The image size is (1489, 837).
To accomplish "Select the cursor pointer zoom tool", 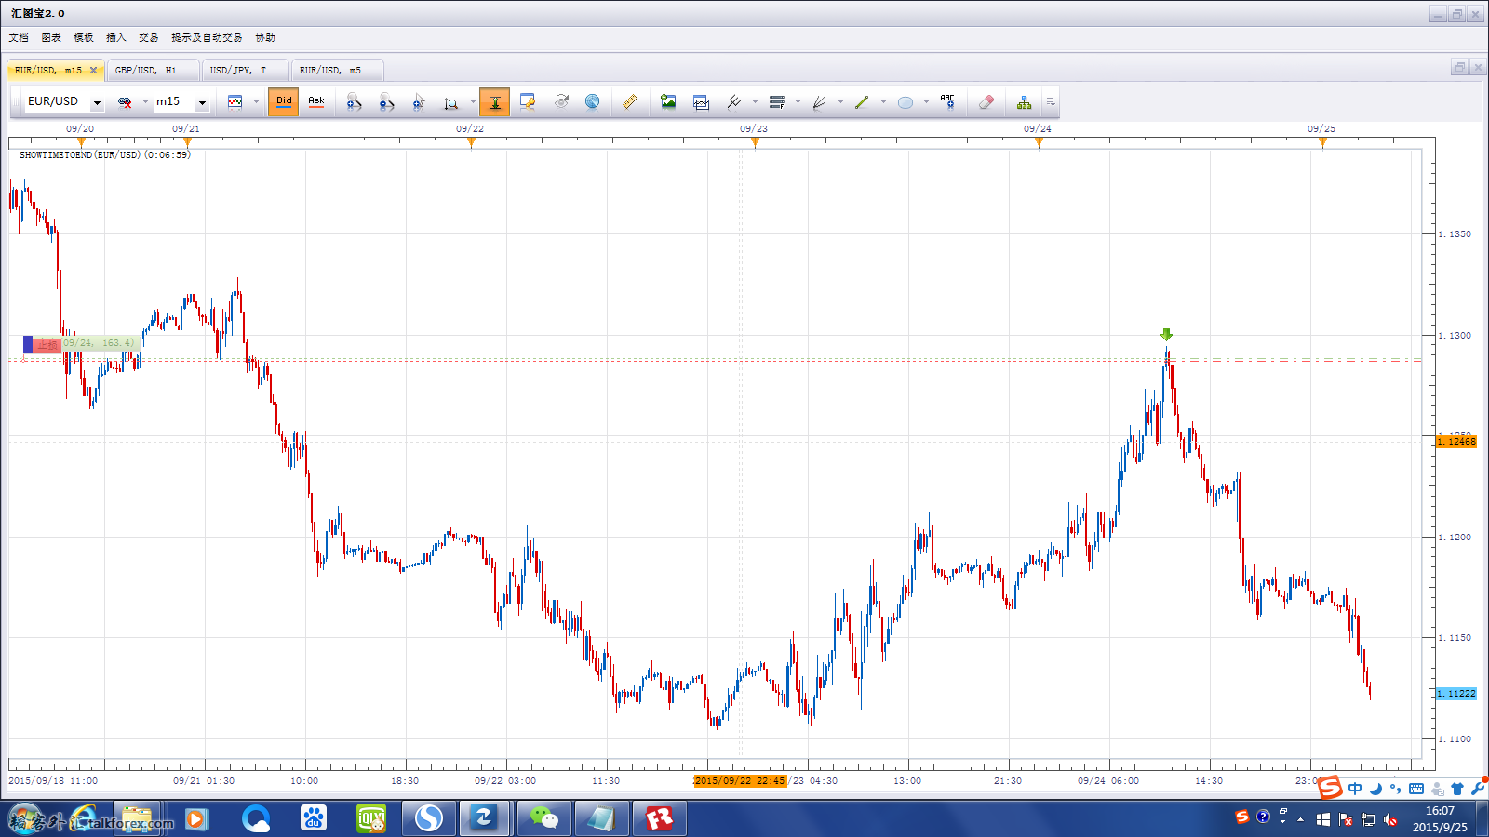I will (x=419, y=102).
